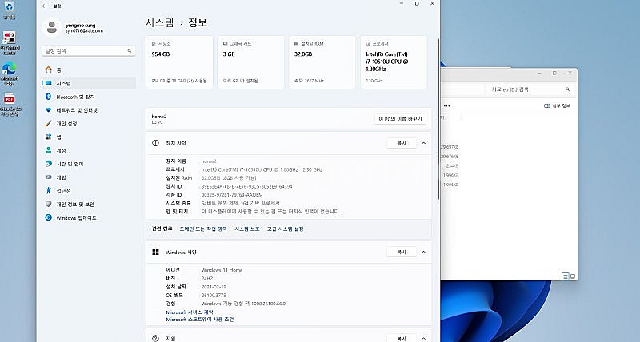Select product ID 00325-97281-79769-AAOEM
The width and height of the screenshot is (640, 342).
coord(232,195)
